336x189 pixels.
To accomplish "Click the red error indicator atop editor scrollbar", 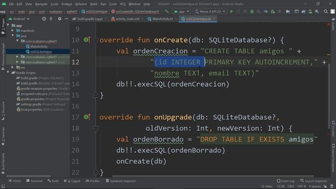I will pyautogui.click(x=329, y=25).
